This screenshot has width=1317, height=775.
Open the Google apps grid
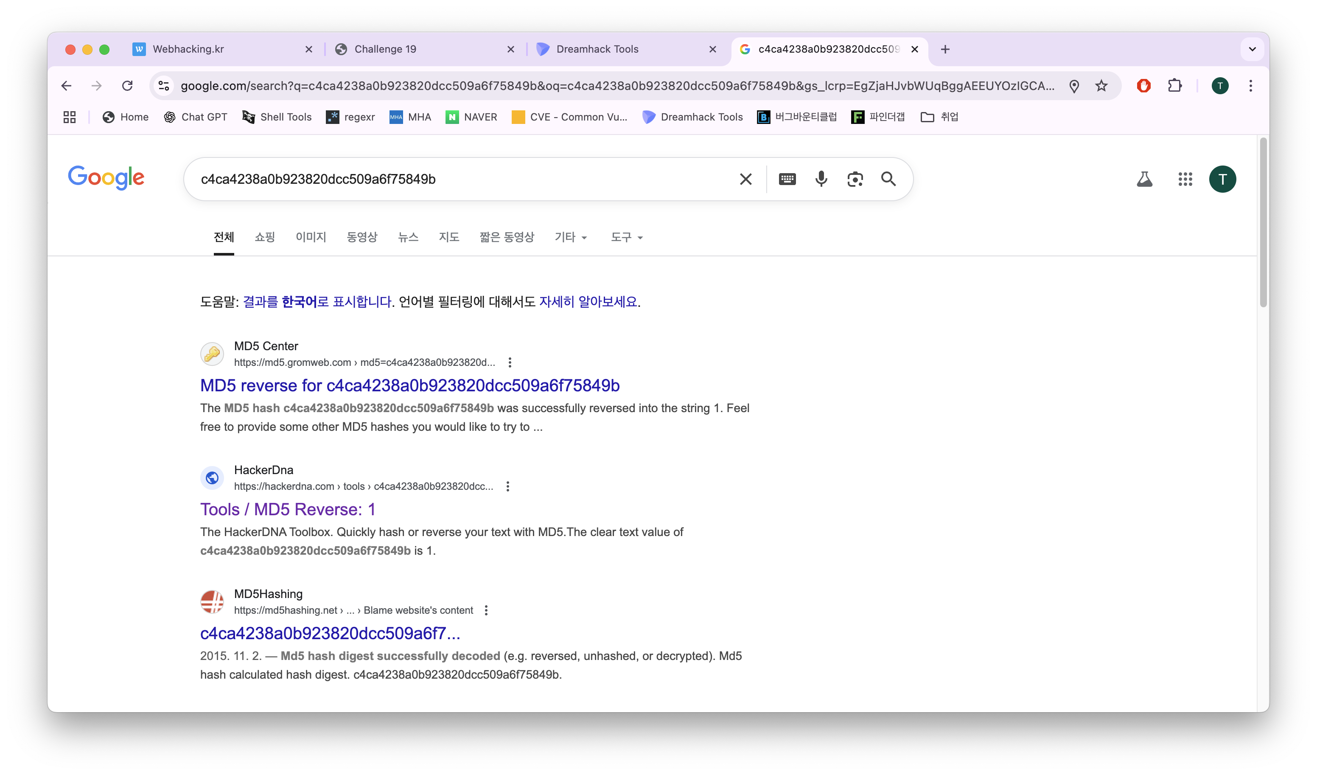[x=1185, y=179]
